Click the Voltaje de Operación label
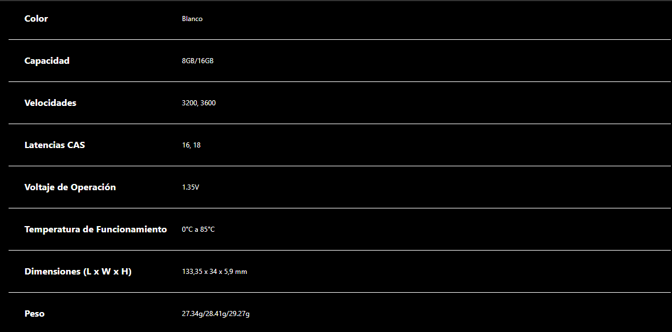This screenshot has height=332, width=672. tap(70, 187)
